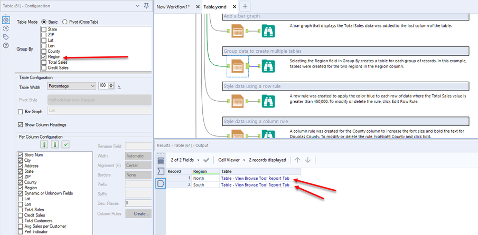Select Browse tool in row rule section

268,101
